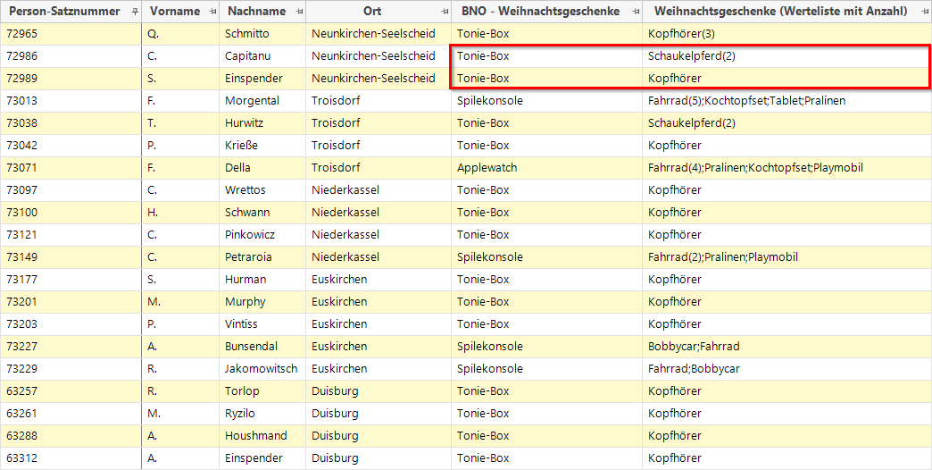Select record number 73071

21,168
